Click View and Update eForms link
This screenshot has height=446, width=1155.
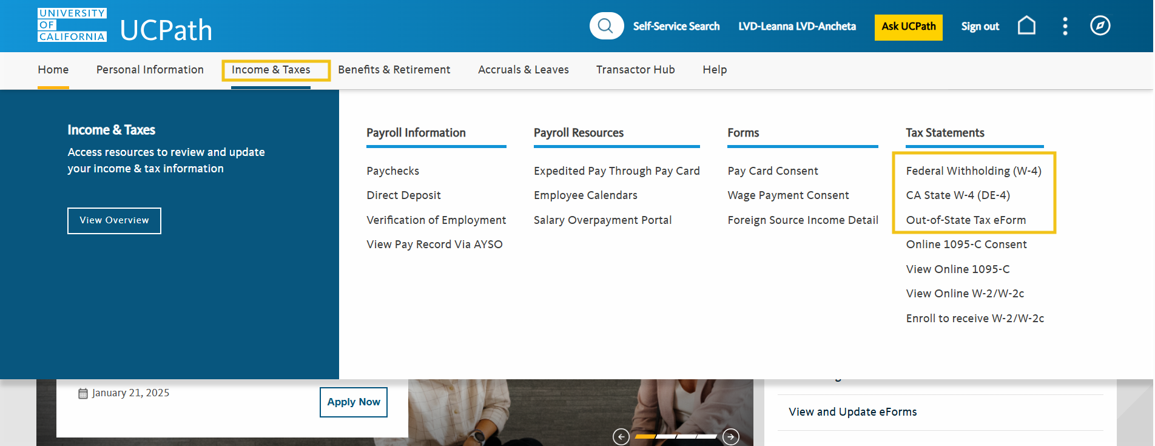click(853, 412)
